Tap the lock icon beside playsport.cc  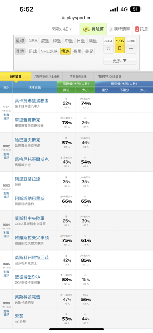(63, 18)
